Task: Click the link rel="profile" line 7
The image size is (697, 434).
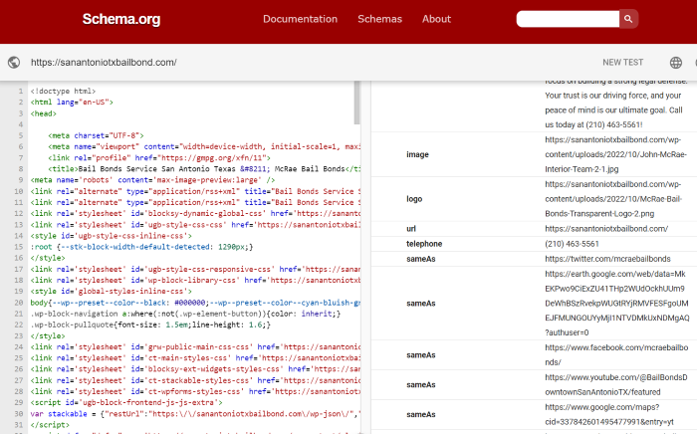Action: [x=159, y=157]
